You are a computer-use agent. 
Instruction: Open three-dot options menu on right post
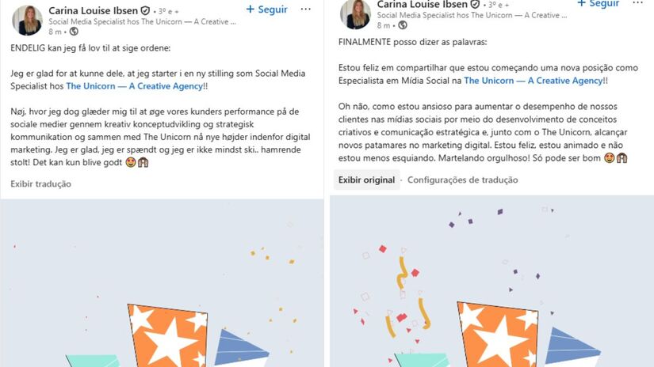click(x=637, y=3)
